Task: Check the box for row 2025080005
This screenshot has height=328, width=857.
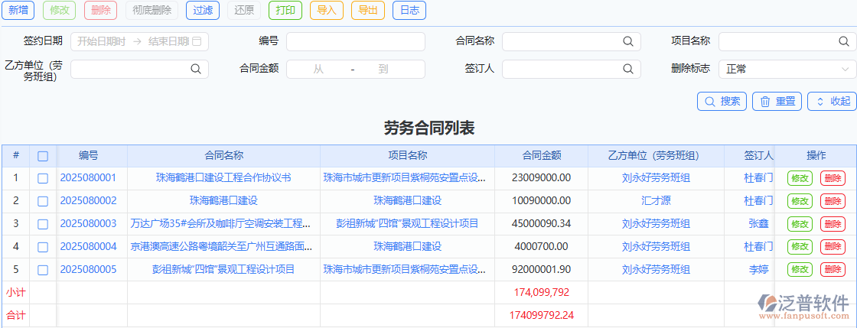Action: click(43, 270)
